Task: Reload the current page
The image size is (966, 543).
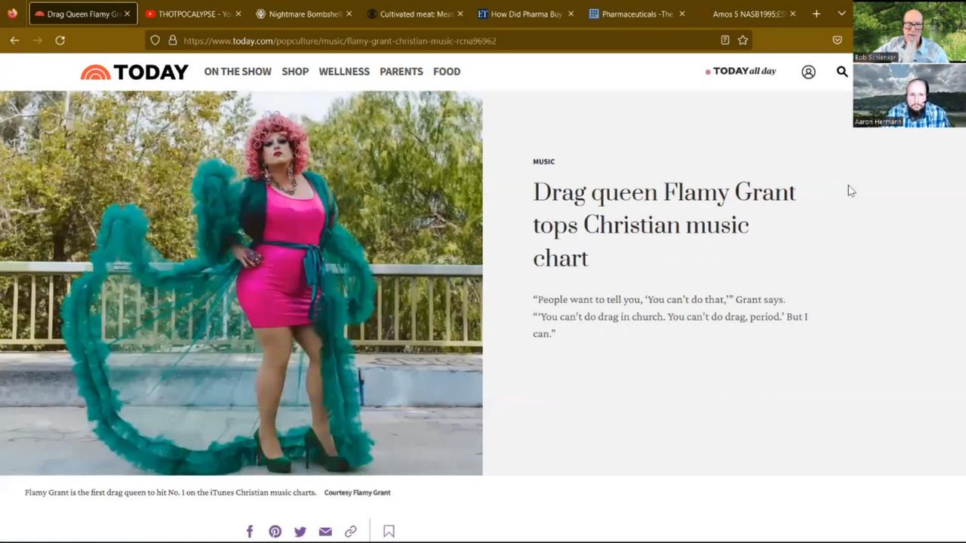Action: [60, 40]
